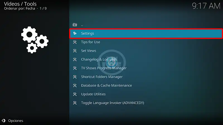The height and width of the screenshot is (125, 223).
Task: Click tools icon next to Shortcut Folders Manager
Action: (x=75, y=77)
